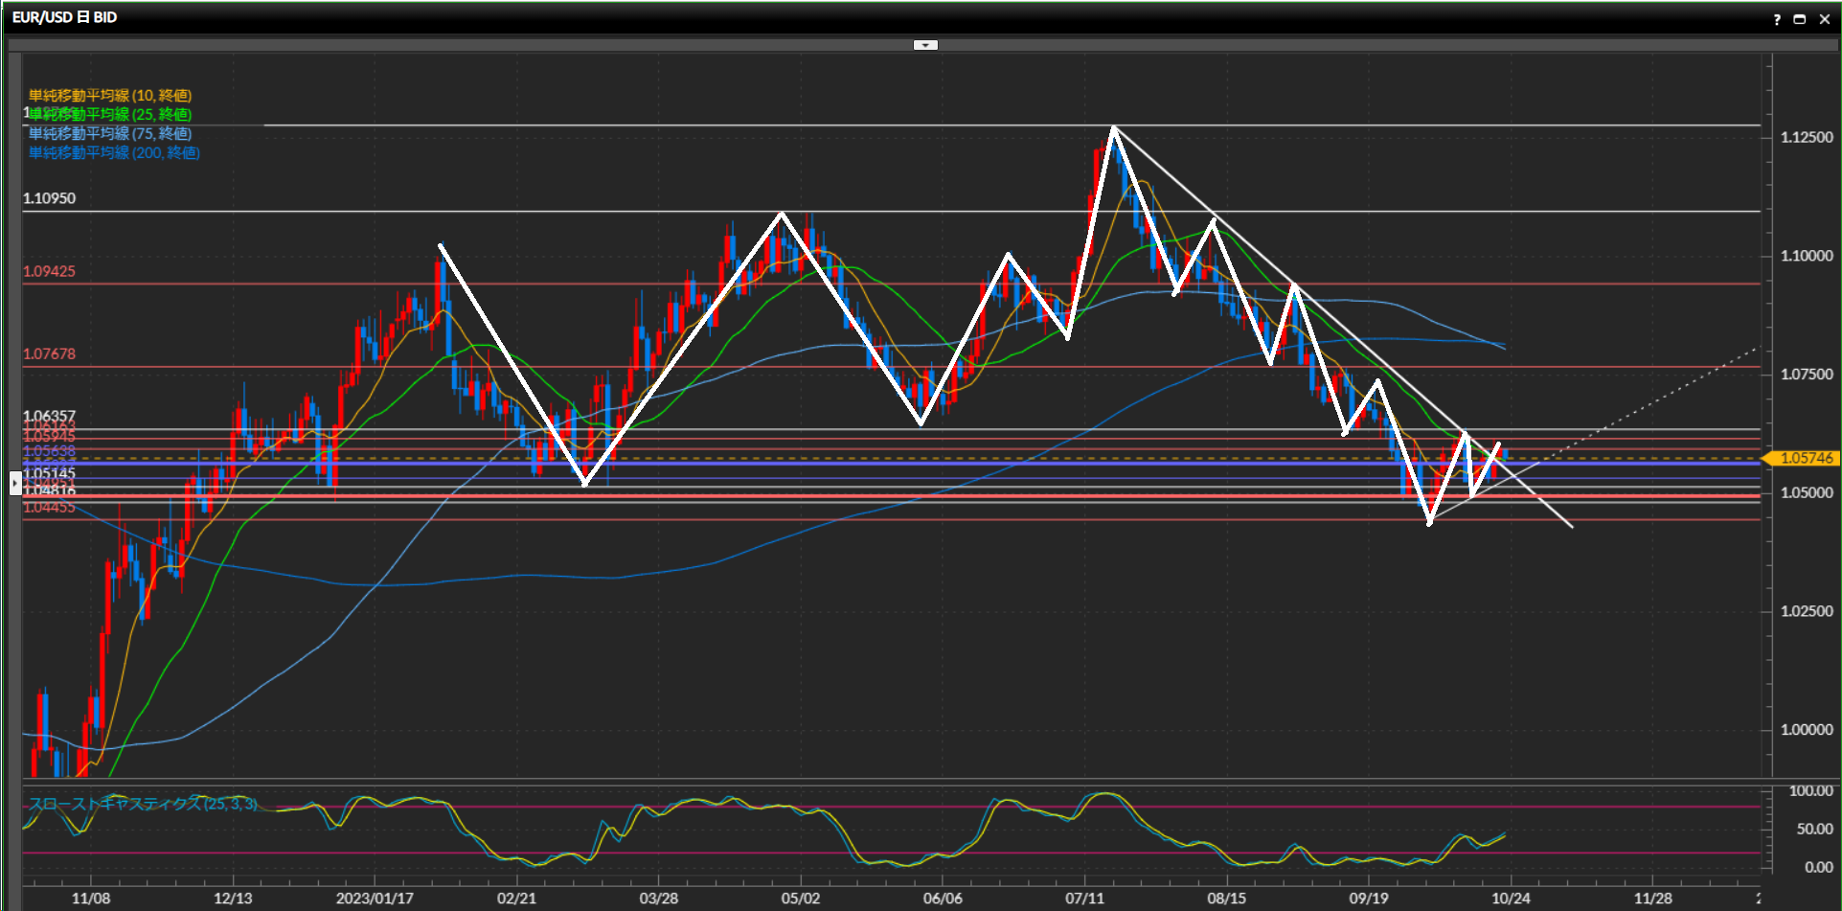Select the 単純移動平均線 (75, 終値) indicator label

[110, 134]
